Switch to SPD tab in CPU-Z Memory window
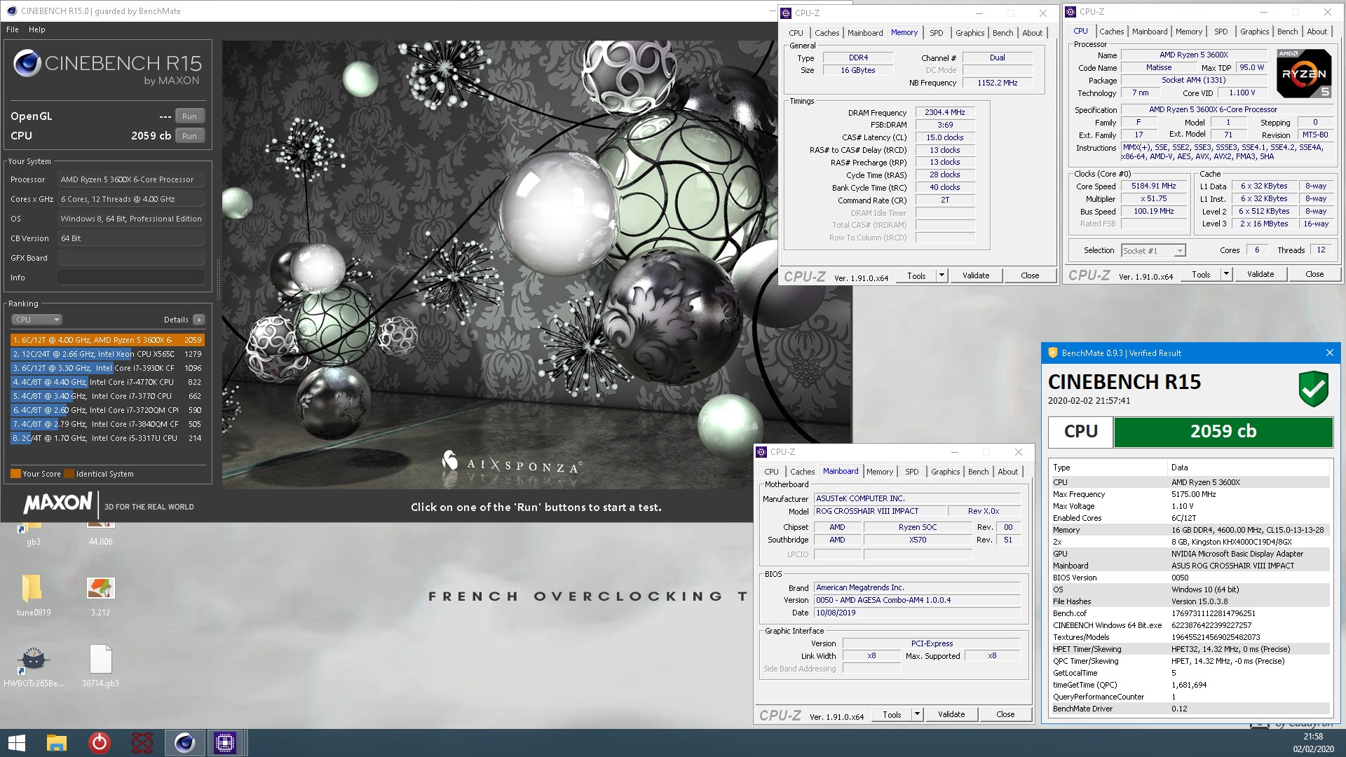 936,33
